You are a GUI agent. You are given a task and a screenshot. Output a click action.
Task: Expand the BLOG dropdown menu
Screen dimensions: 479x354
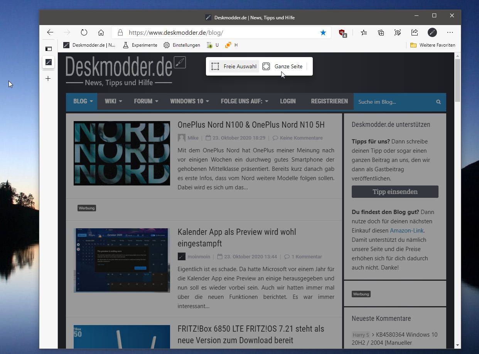point(83,101)
